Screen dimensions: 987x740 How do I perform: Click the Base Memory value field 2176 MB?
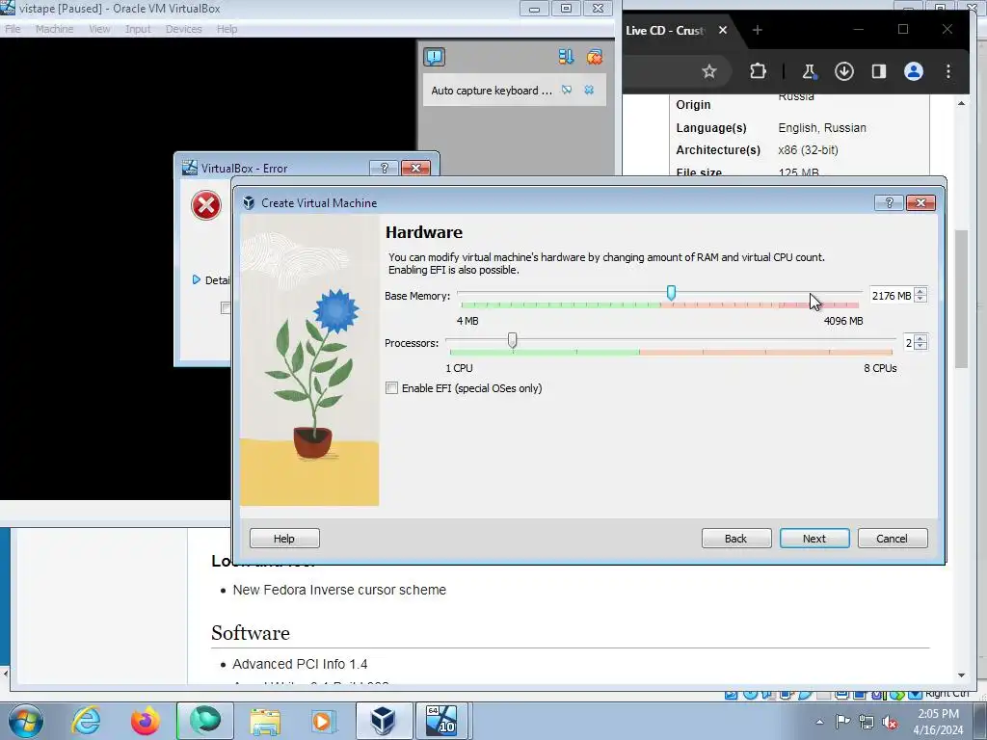coord(892,295)
